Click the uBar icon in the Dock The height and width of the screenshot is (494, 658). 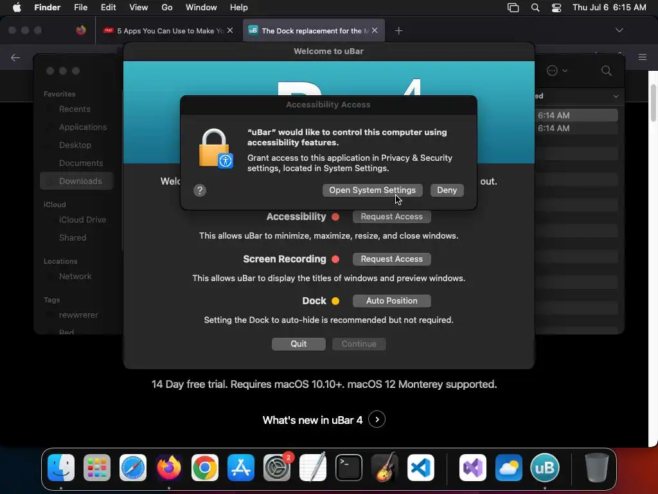(x=545, y=468)
